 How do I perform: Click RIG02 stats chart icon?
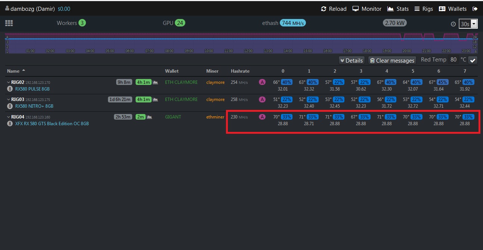coord(155,82)
